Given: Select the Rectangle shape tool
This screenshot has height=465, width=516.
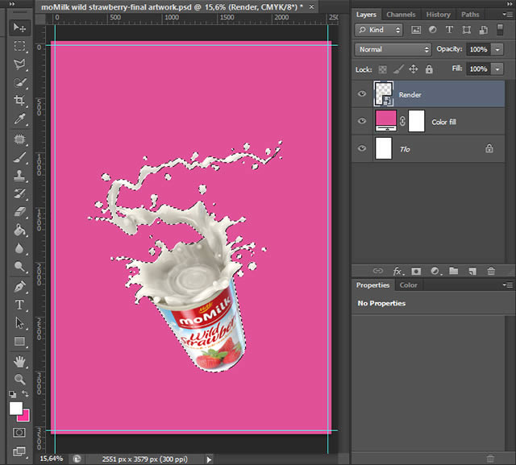Looking at the screenshot, I should click(x=19, y=342).
